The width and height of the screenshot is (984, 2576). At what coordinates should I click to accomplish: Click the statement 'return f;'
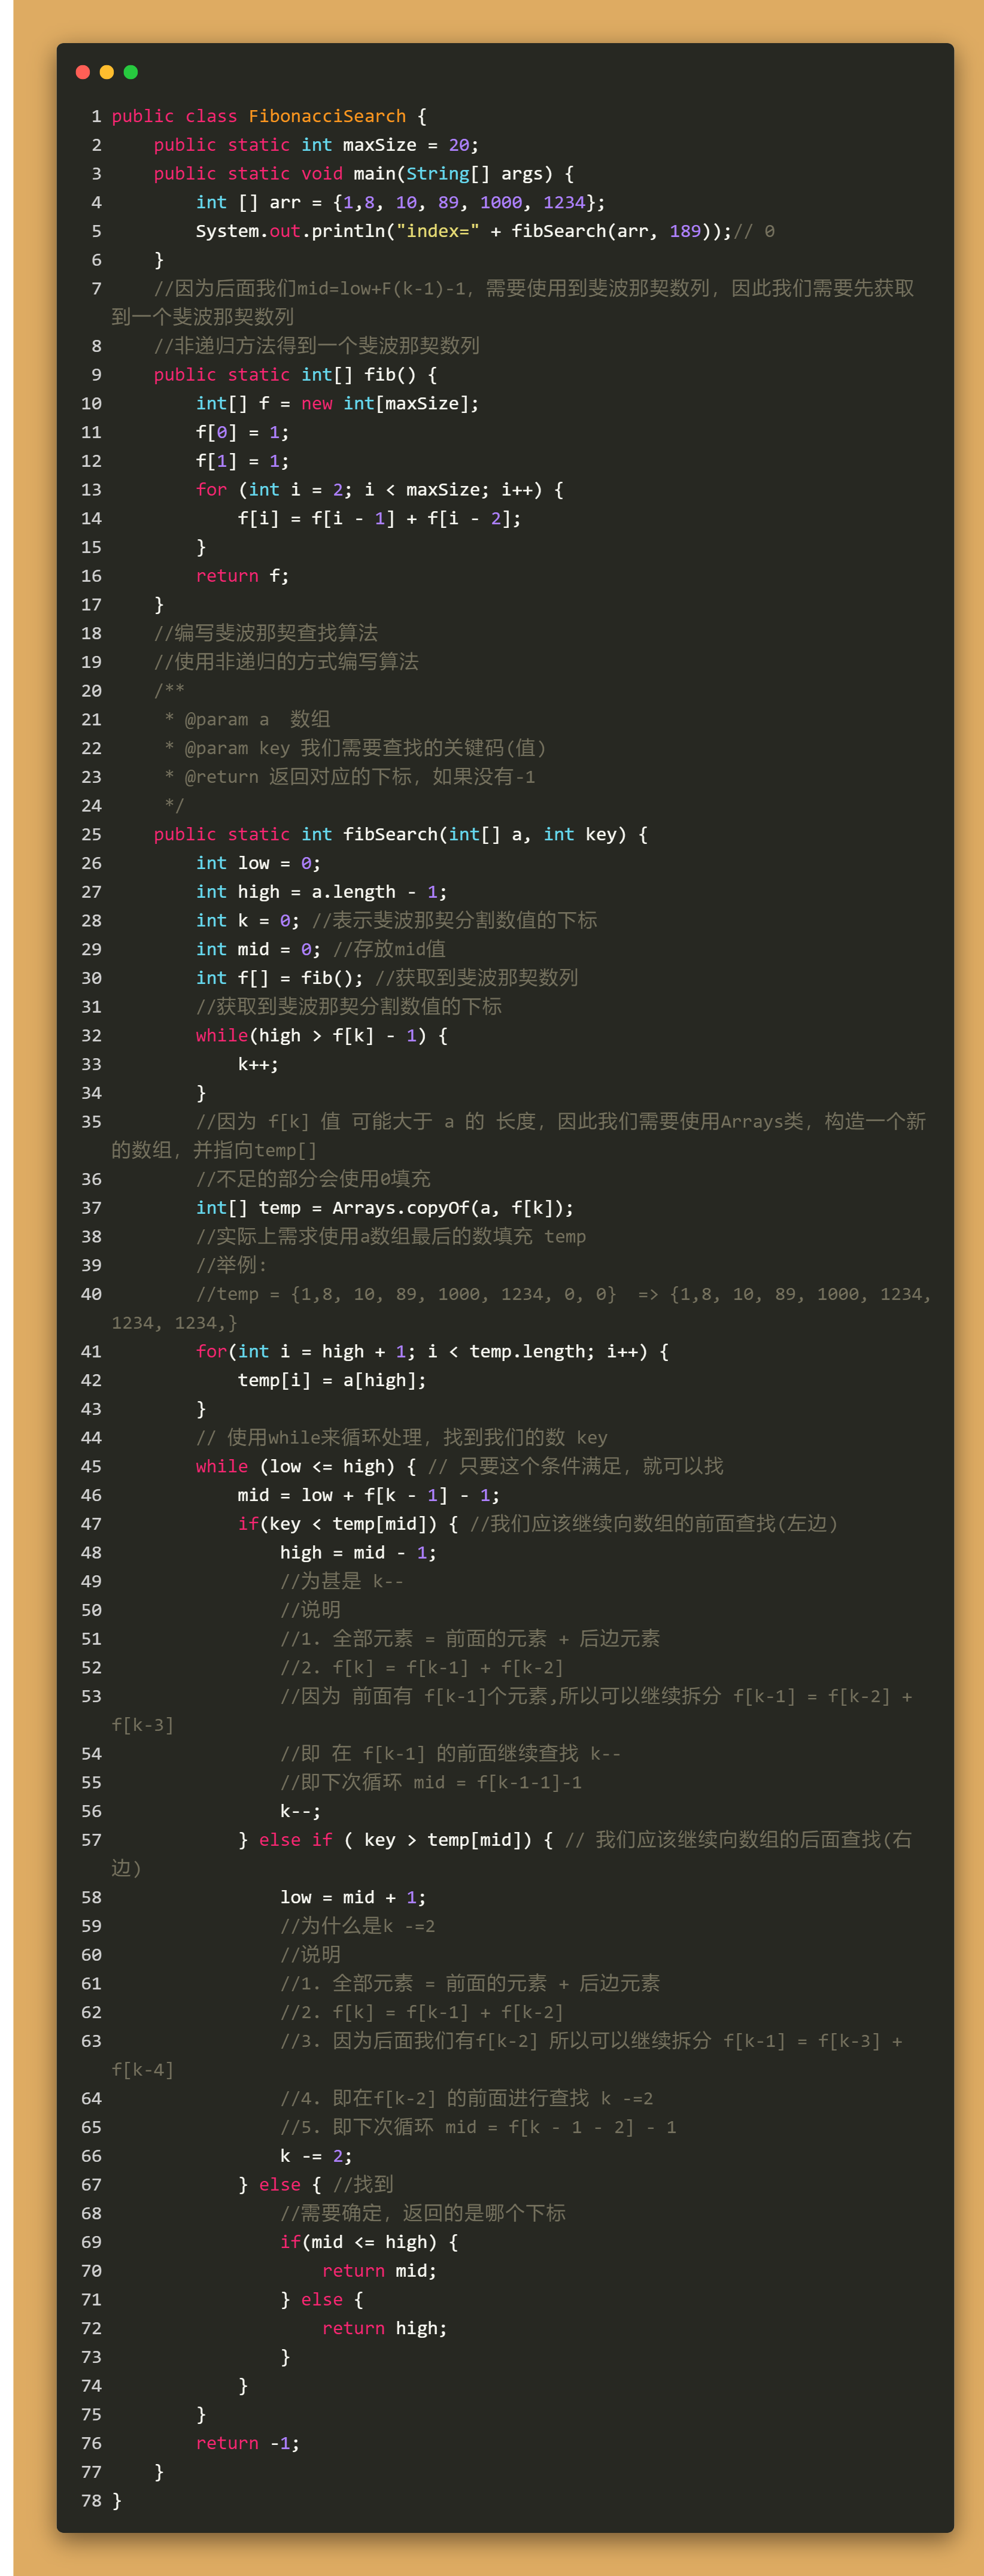(x=243, y=576)
